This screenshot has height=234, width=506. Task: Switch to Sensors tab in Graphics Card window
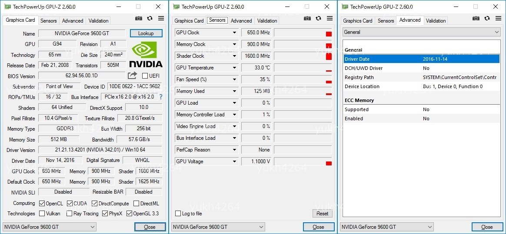click(x=48, y=21)
